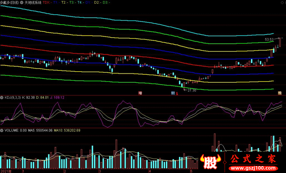
Task: Click month 3 marker on time axis
Action: click(100, 171)
